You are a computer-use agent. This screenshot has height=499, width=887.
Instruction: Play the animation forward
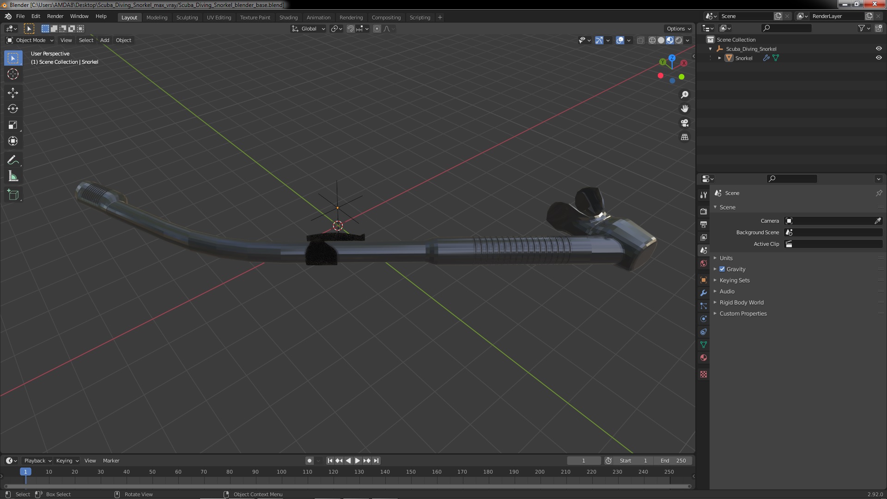(357, 461)
